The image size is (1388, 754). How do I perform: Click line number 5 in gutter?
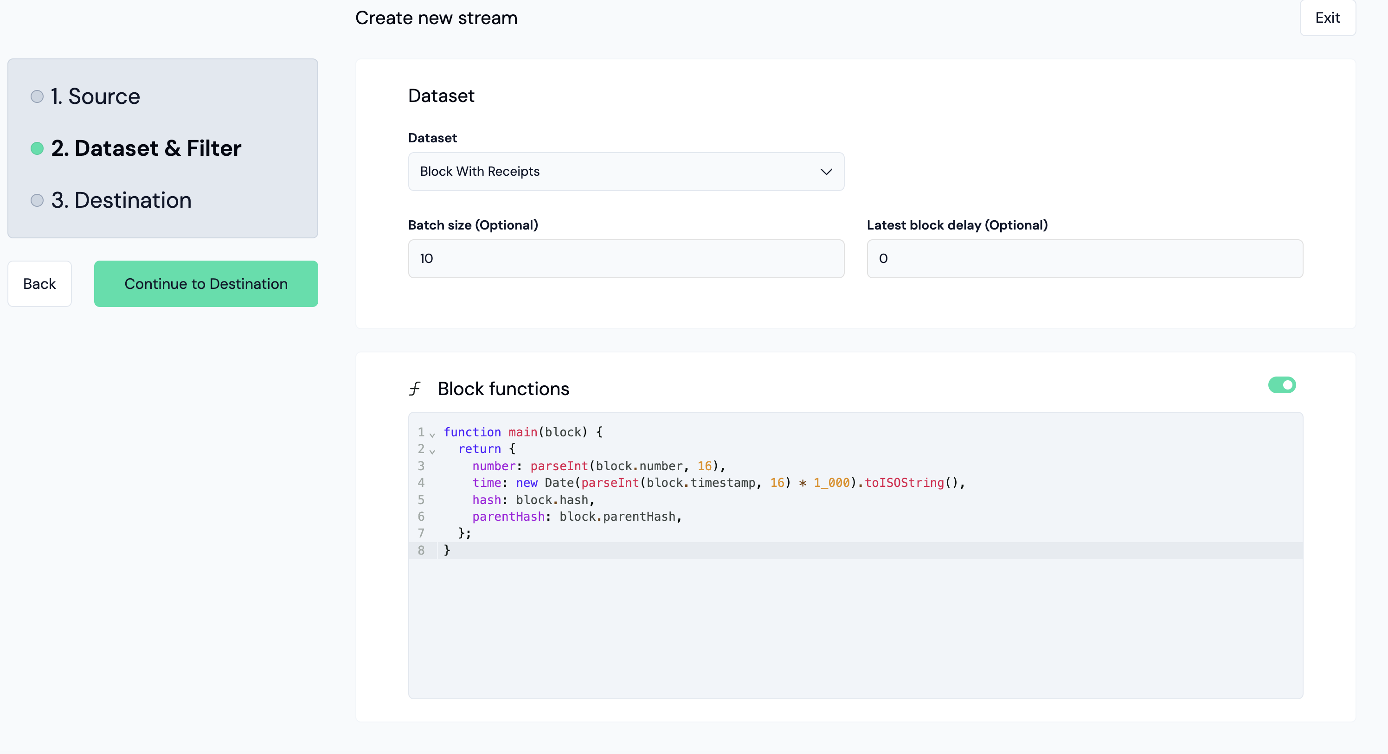421,500
